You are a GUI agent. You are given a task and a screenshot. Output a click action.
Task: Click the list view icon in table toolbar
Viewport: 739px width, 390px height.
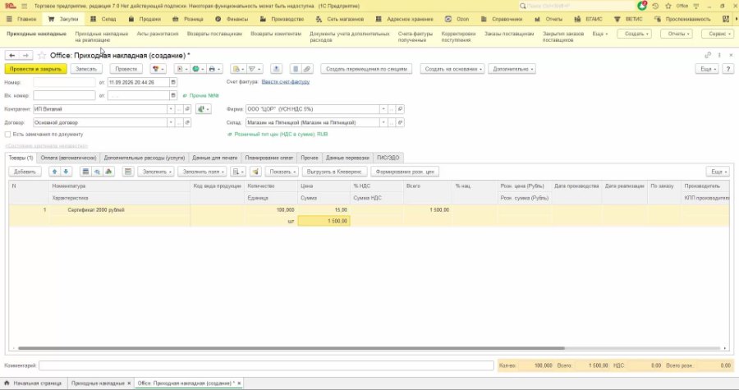point(85,172)
